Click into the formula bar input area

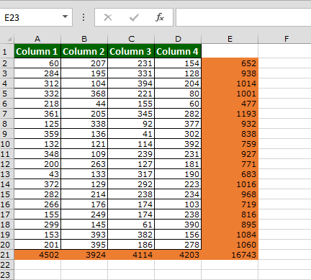243,17
